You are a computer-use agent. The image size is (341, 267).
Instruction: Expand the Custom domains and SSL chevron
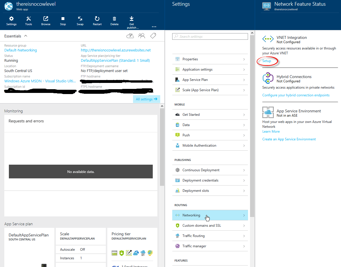(244, 226)
